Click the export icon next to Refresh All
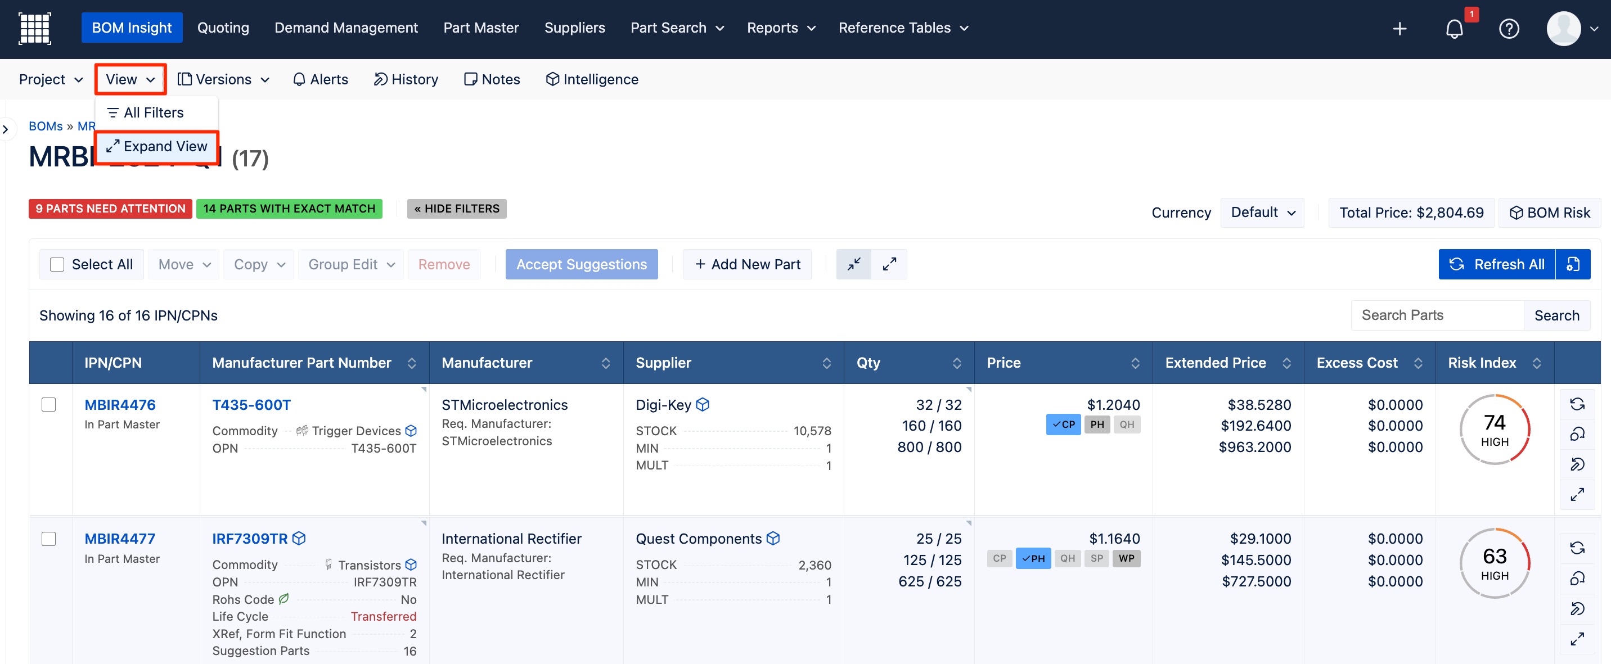Viewport: 1611px width, 664px height. tap(1573, 264)
